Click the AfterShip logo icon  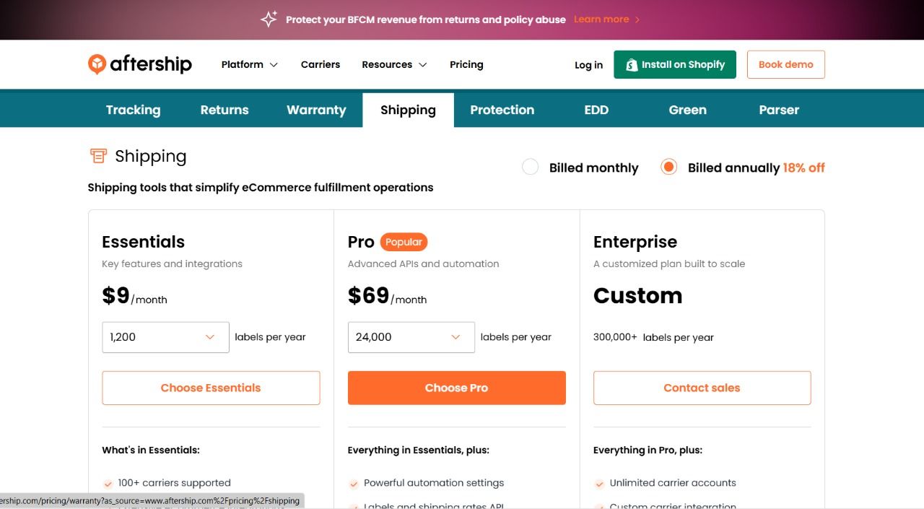tap(99, 64)
